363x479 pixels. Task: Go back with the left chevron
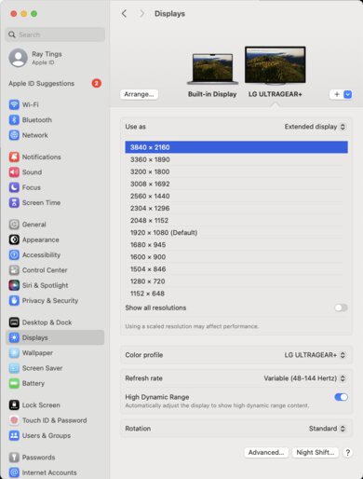[x=124, y=13]
